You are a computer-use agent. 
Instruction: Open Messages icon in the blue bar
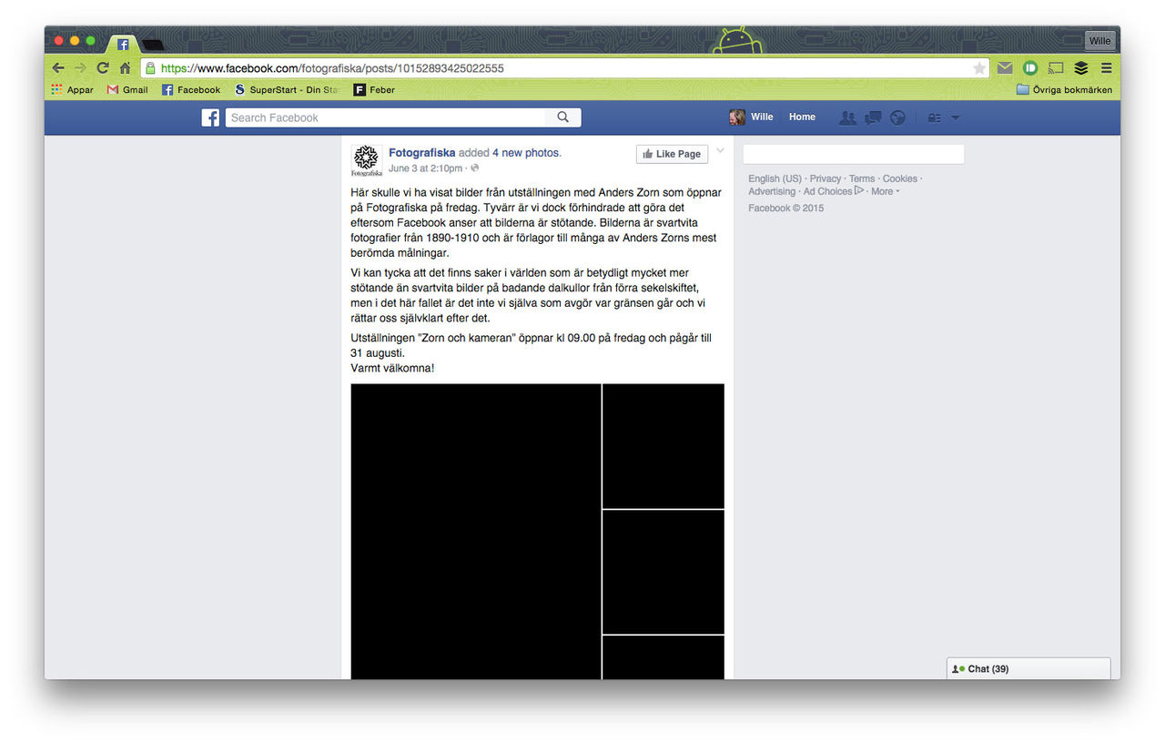(873, 117)
